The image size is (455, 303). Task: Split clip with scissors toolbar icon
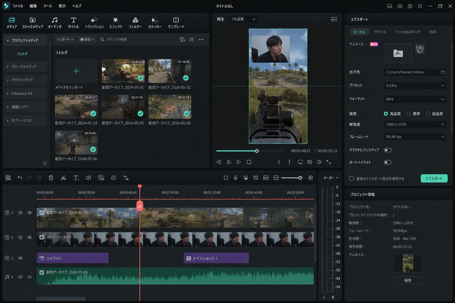coord(63,178)
